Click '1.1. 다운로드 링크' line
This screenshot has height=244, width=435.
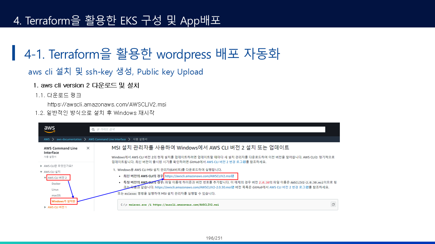click(58, 95)
